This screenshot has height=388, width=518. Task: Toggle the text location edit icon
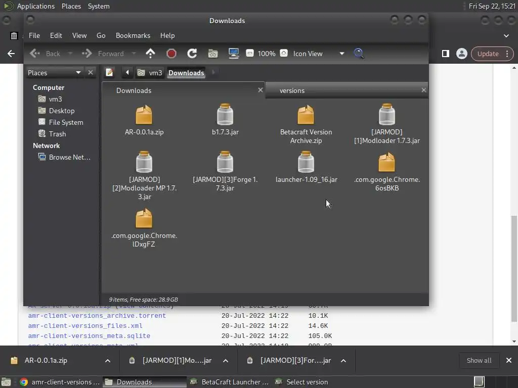pos(109,72)
